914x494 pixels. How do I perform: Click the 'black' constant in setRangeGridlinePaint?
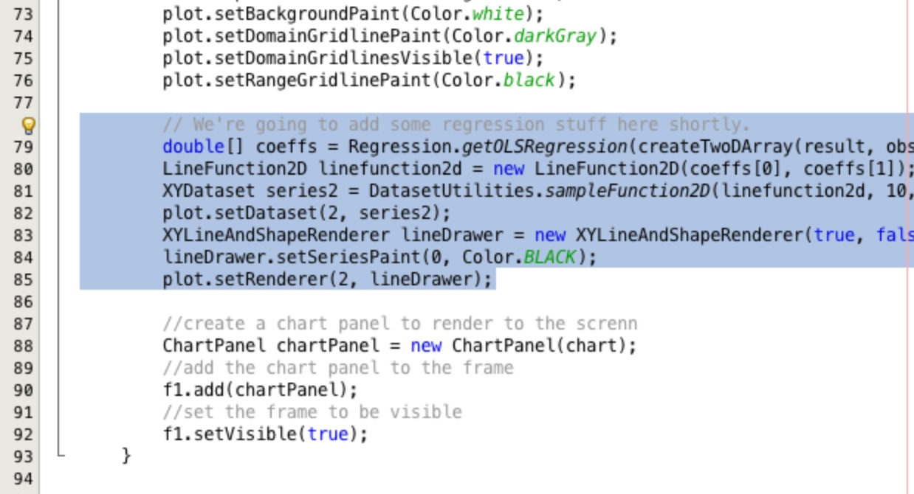[x=529, y=80]
